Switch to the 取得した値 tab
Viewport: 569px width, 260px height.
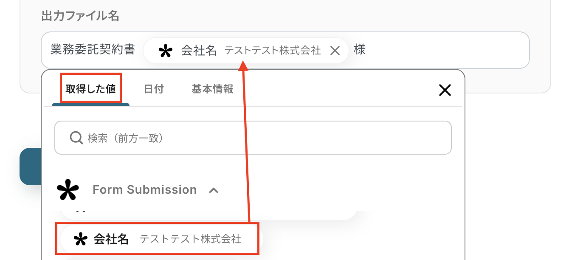tap(90, 89)
